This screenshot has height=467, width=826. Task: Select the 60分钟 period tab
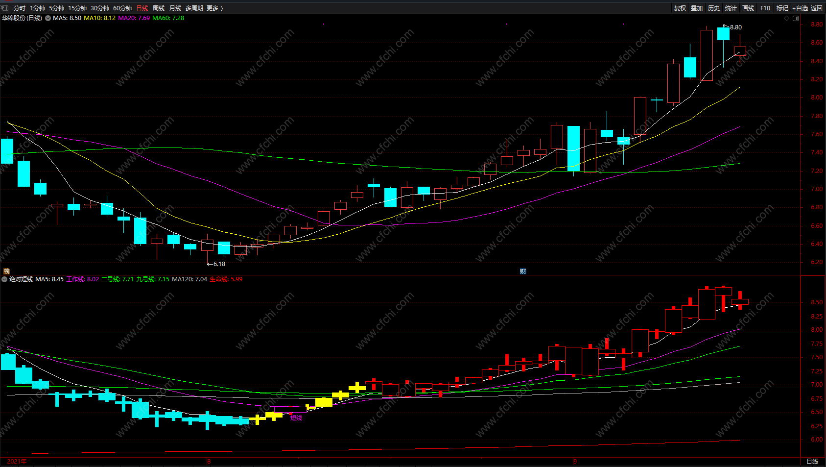pyautogui.click(x=122, y=8)
